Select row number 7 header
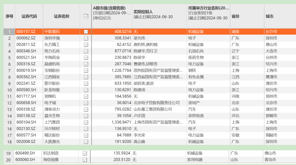Screen dimensions: 296x165 [9, 71]
